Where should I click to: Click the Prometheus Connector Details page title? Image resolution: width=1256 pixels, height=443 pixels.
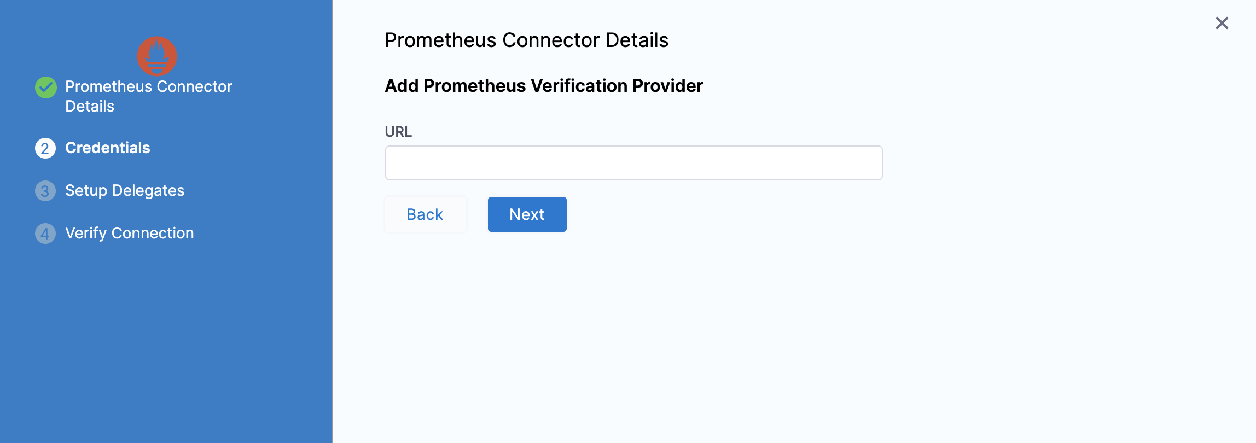[x=526, y=40]
